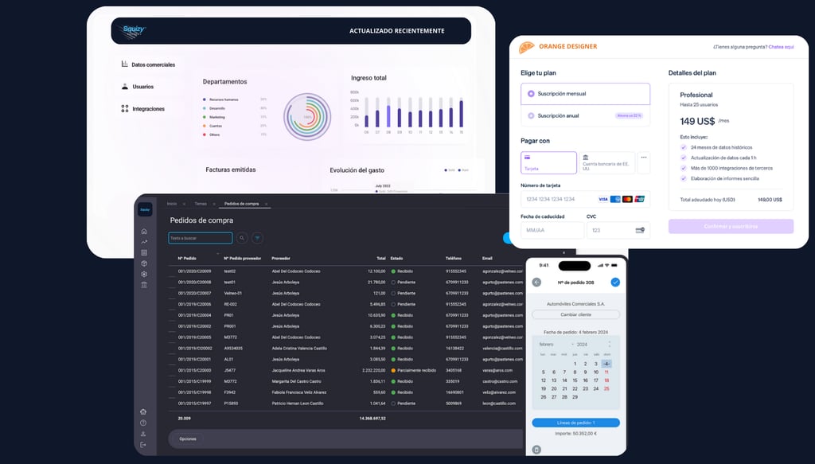Click the Mastercard logo
The height and width of the screenshot is (464, 815).
pos(627,199)
